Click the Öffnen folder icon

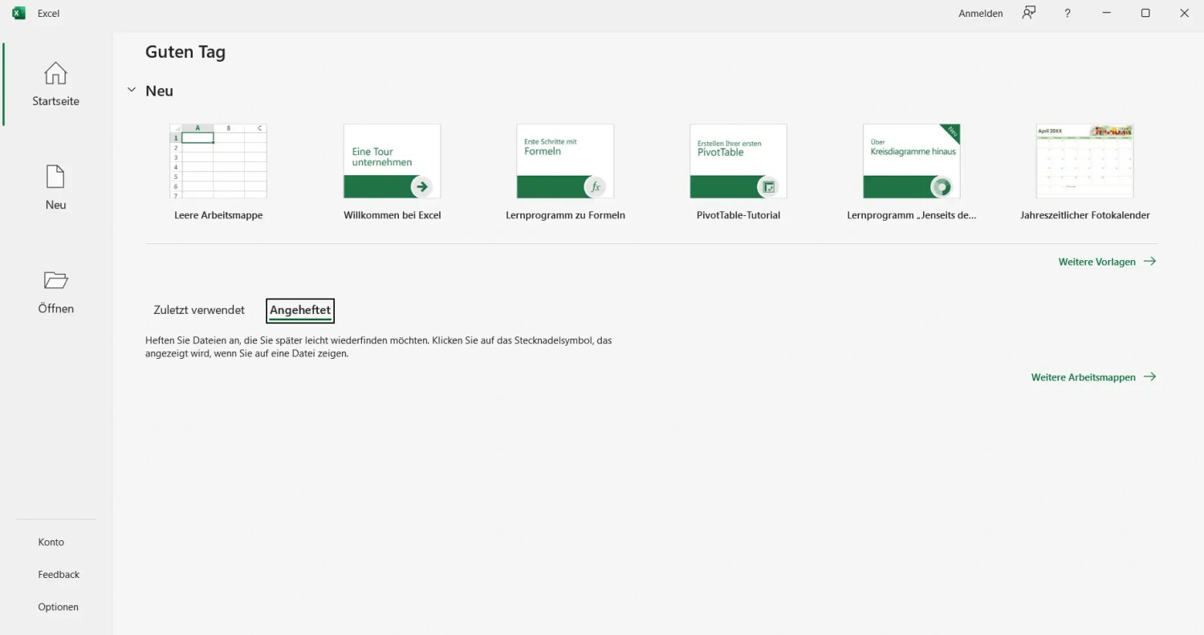(x=55, y=280)
